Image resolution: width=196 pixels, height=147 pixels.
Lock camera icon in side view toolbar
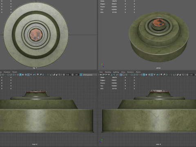point(103,75)
